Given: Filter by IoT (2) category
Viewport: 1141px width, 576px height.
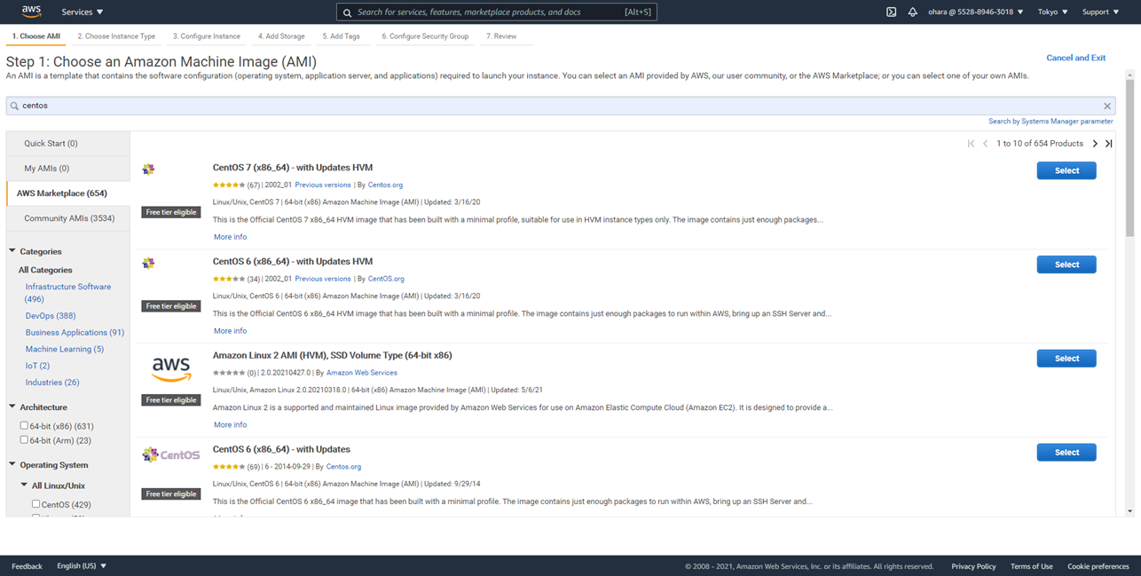Looking at the screenshot, I should 37,366.
